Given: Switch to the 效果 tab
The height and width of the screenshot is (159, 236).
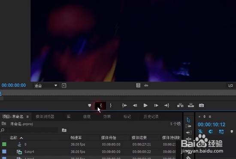Looking at the screenshot, I should click(107, 116).
